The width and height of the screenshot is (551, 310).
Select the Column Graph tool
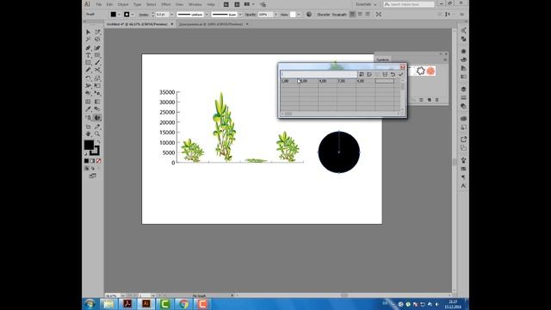pos(97,117)
